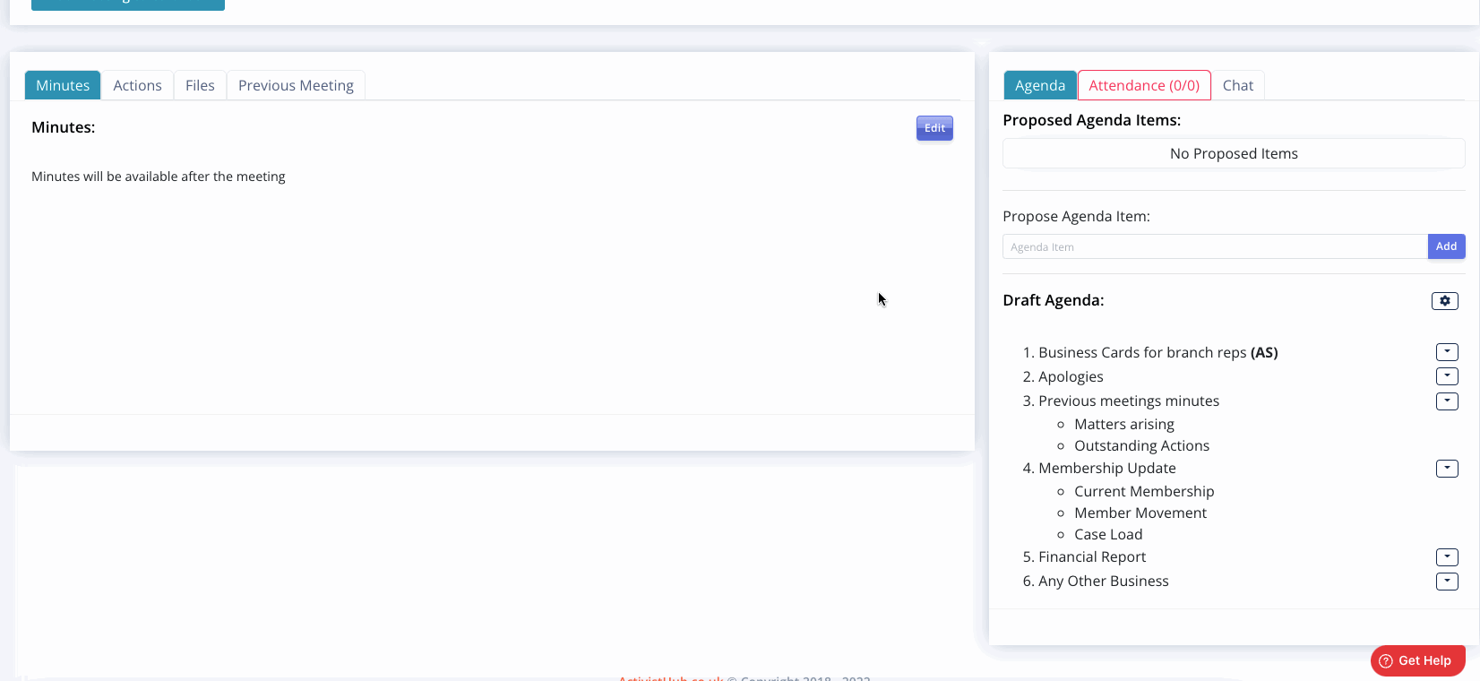Open Membership Update item dropdown
Image resolution: width=1480 pixels, height=681 pixels.
click(1447, 468)
